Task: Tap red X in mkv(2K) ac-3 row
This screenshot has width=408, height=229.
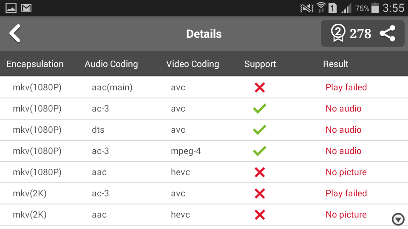Action: [x=260, y=194]
